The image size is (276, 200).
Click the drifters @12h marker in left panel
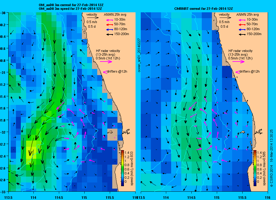[x=105, y=72]
